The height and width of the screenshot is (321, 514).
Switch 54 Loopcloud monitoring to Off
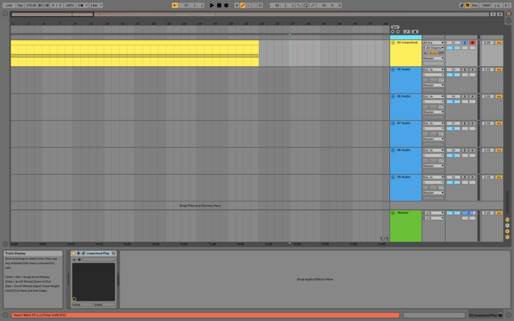pos(441,53)
